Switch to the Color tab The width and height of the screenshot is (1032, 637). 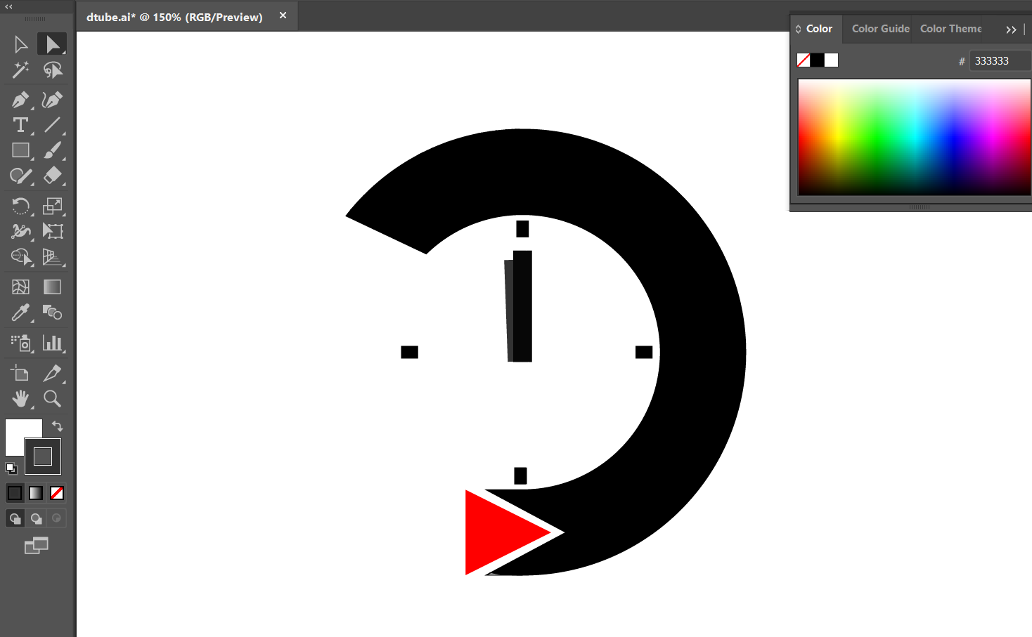click(x=819, y=29)
